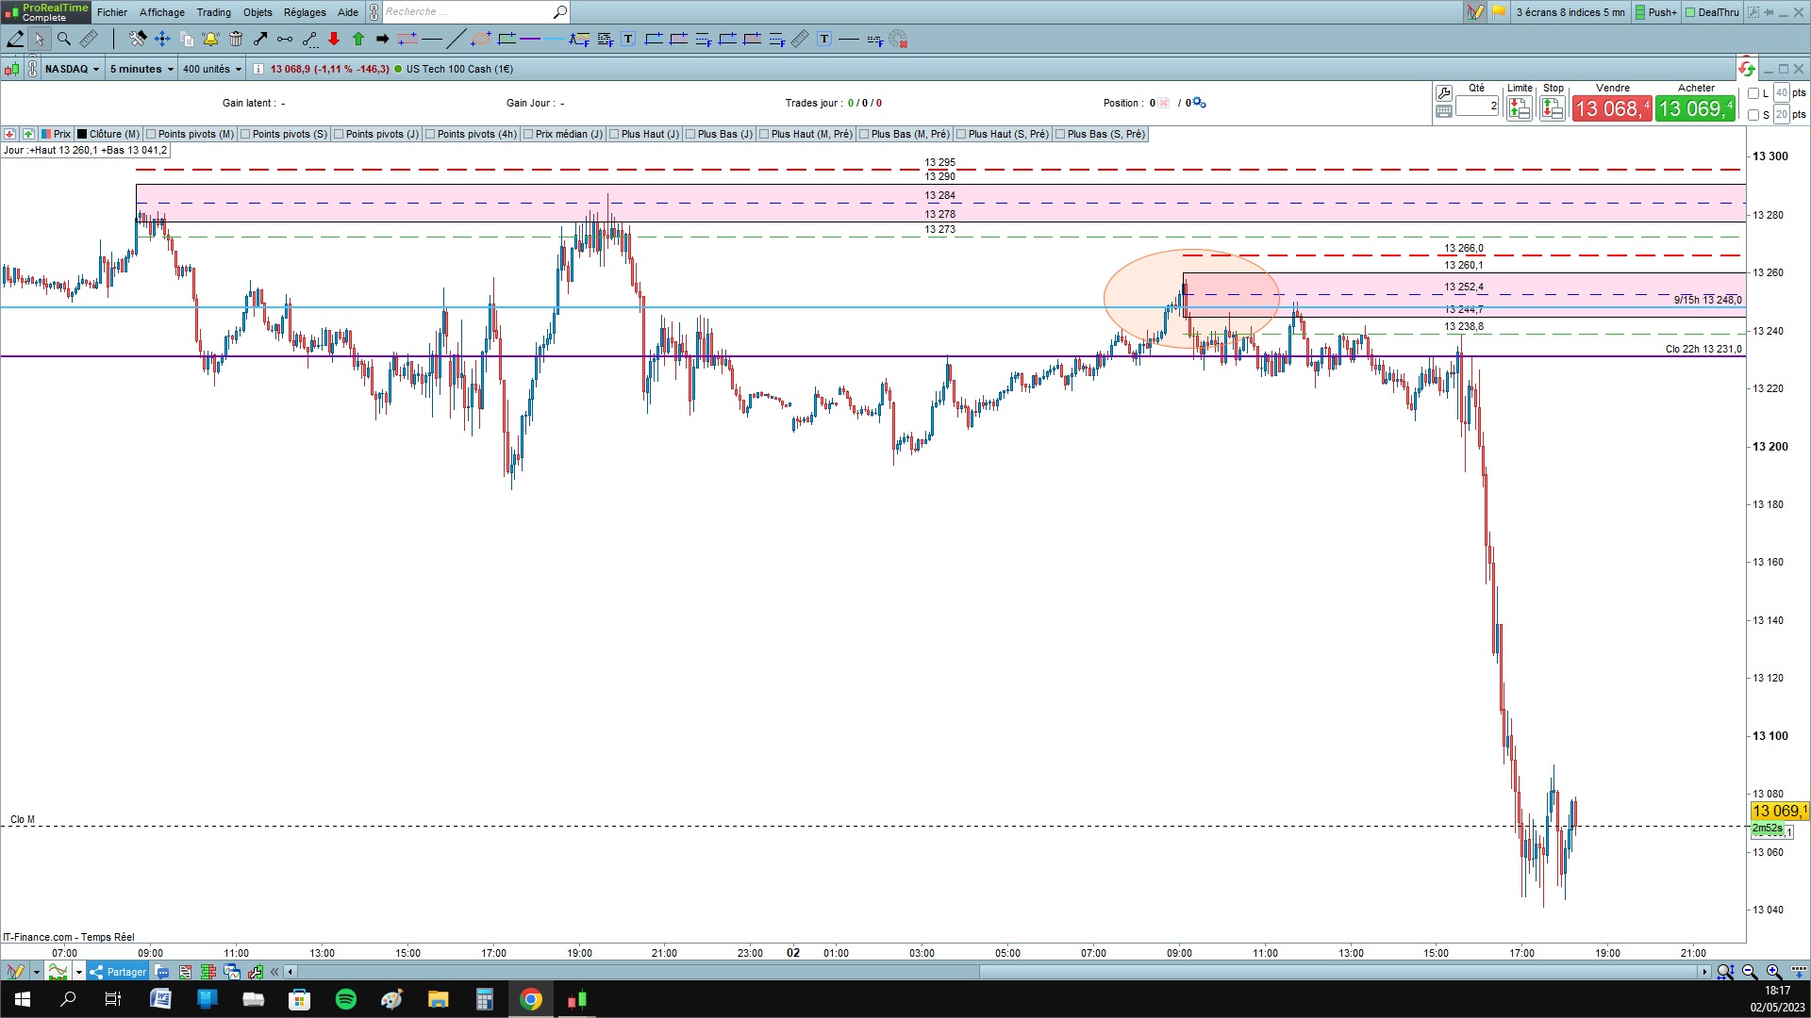The height and width of the screenshot is (1018, 1811).
Task: Select the green up arrow tool
Action: tap(358, 39)
